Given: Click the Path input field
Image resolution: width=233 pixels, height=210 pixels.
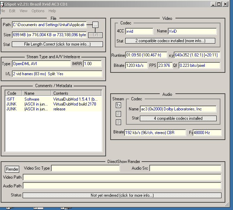Looking at the screenshot, I should coord(49,25).
